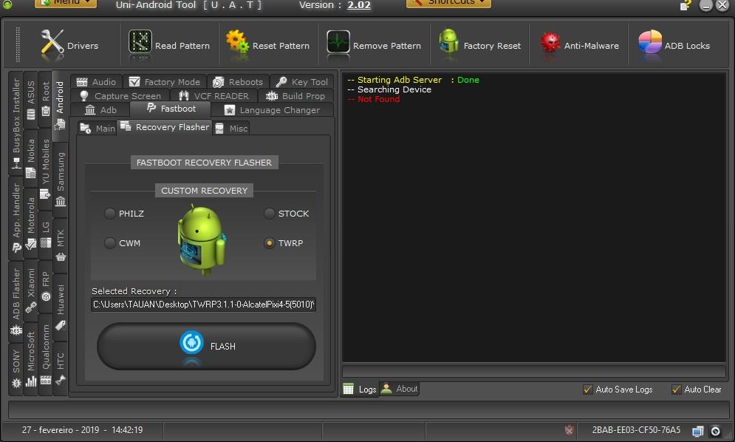735x442 pixels.
Task: Click the version number 2.02 link
Action: click(358, 5)
